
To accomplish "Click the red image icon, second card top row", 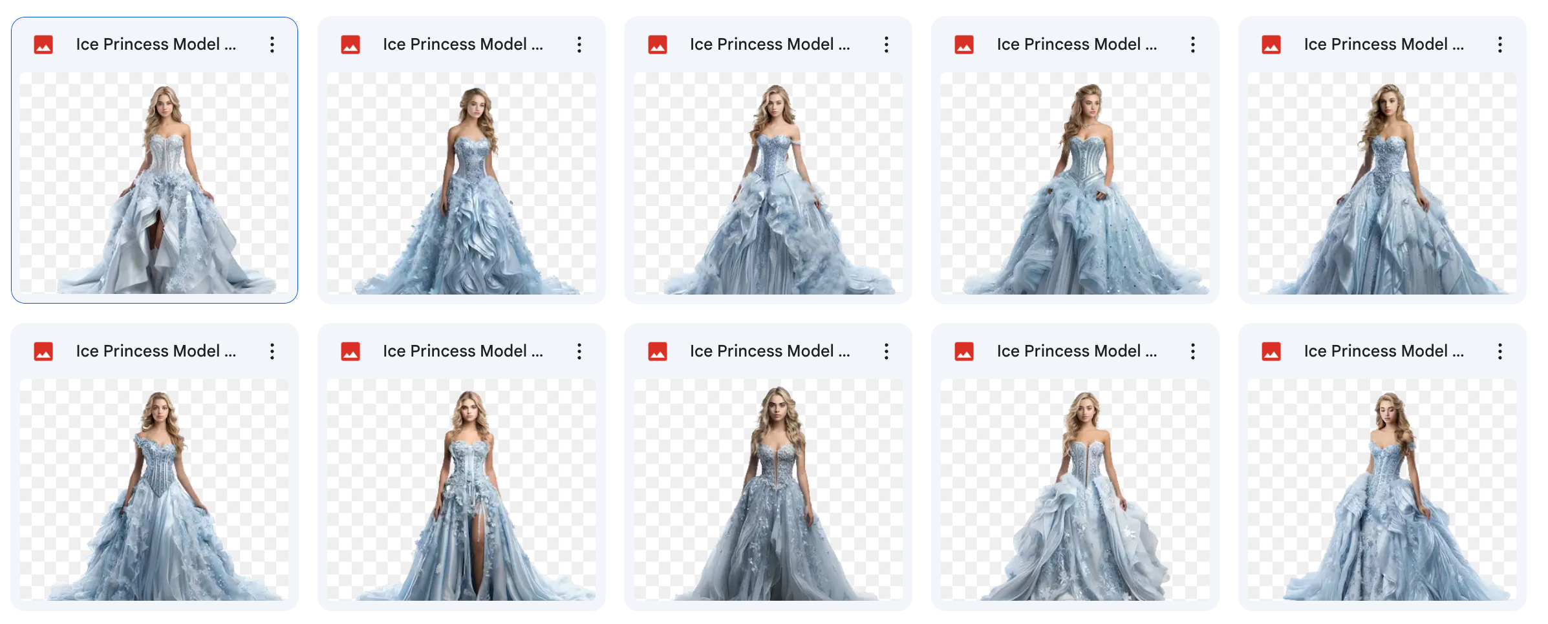I will click(x=350, y=44).
